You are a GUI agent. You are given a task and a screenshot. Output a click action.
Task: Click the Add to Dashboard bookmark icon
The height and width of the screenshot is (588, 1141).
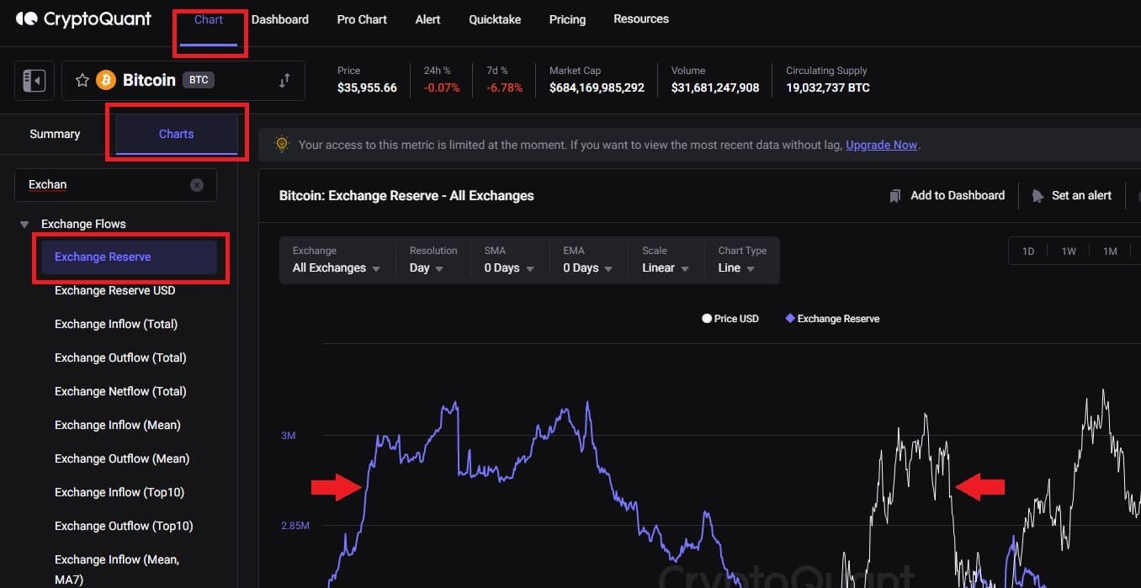click(895, 196)
